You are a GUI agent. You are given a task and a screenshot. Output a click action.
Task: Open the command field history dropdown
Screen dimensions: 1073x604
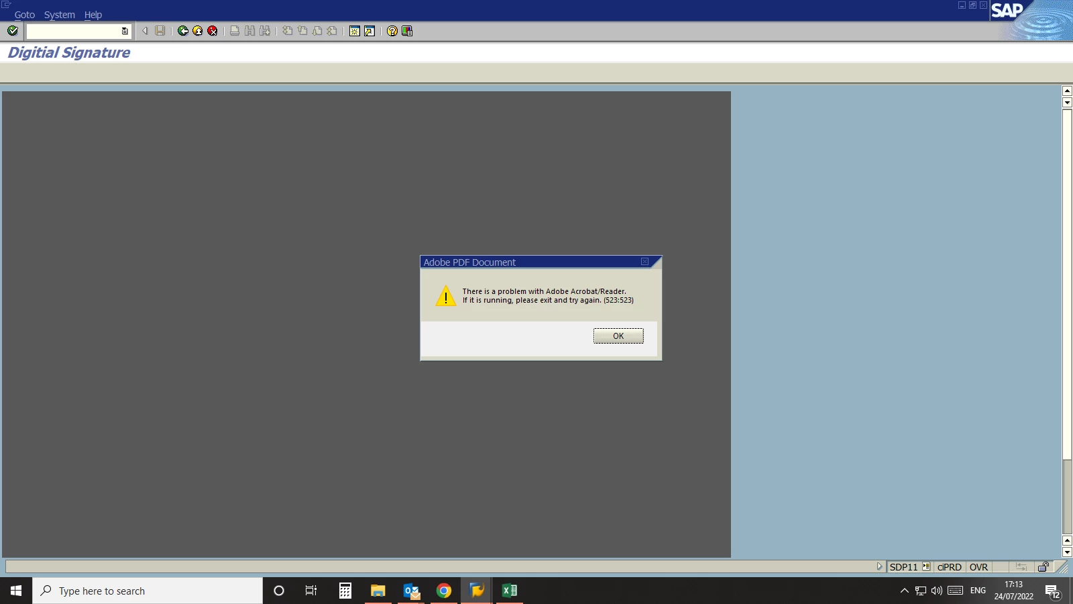coord(125,31)
